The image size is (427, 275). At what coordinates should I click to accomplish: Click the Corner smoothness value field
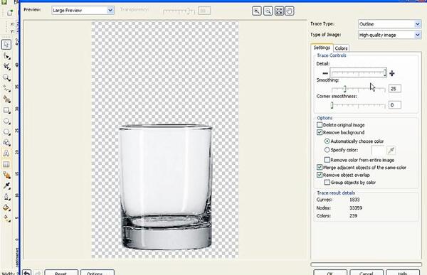coord(394,105)
